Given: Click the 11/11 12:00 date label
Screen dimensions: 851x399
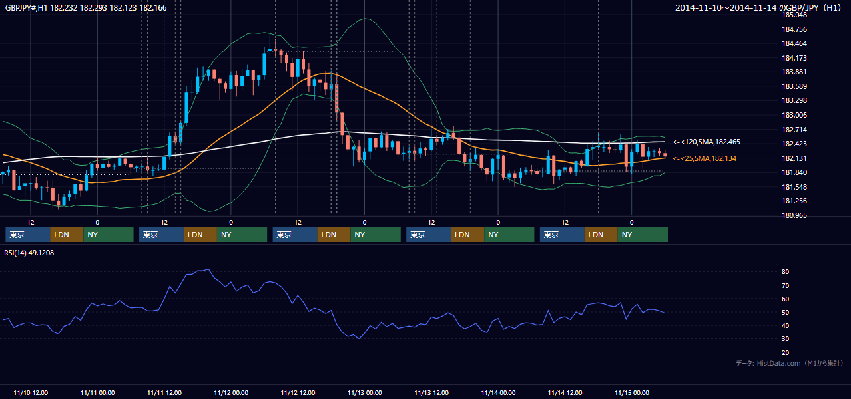Looking at the screenshot, I should coord(164,392).
